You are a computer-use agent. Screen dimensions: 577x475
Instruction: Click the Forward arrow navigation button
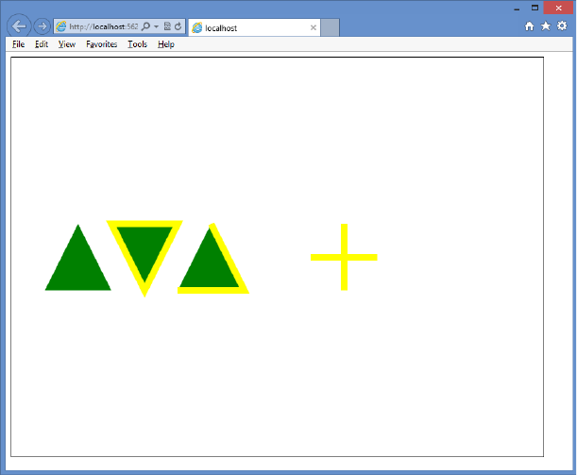click(42, 26)
